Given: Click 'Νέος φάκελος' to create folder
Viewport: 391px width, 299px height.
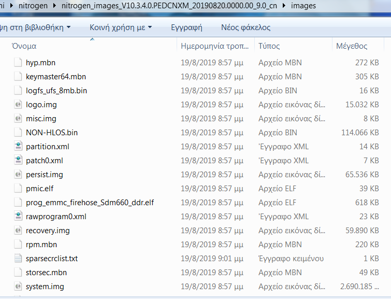Looking at the screenshot, I should [245, 27].
